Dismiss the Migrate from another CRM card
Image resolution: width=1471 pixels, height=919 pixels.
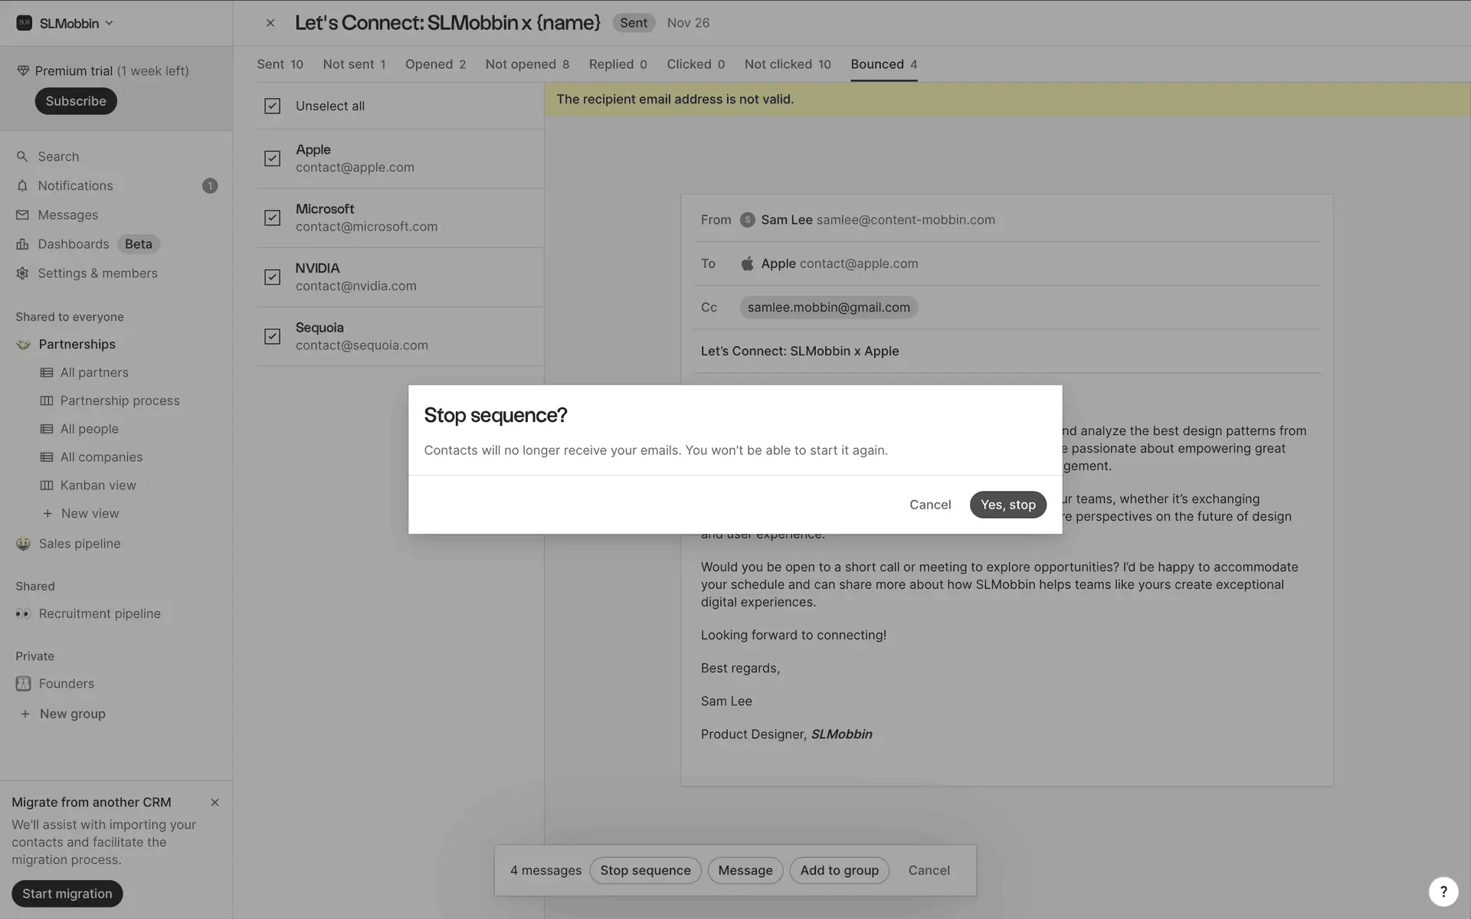click(x=215, y=803)
